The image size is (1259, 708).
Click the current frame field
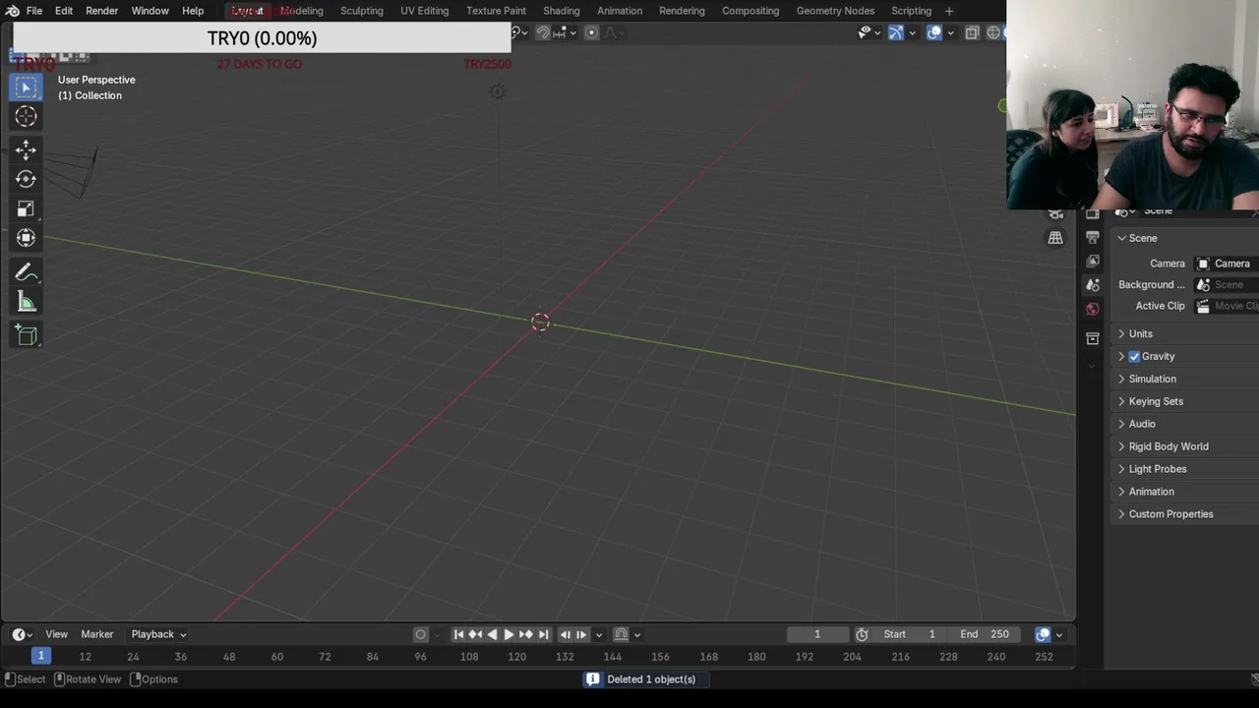(816, 634)
